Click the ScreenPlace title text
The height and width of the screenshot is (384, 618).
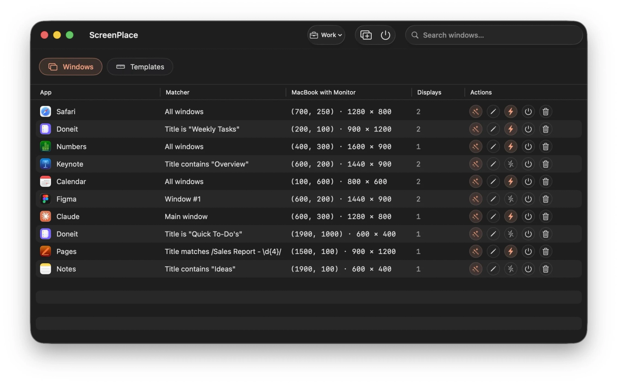click(x=114, y=35)
